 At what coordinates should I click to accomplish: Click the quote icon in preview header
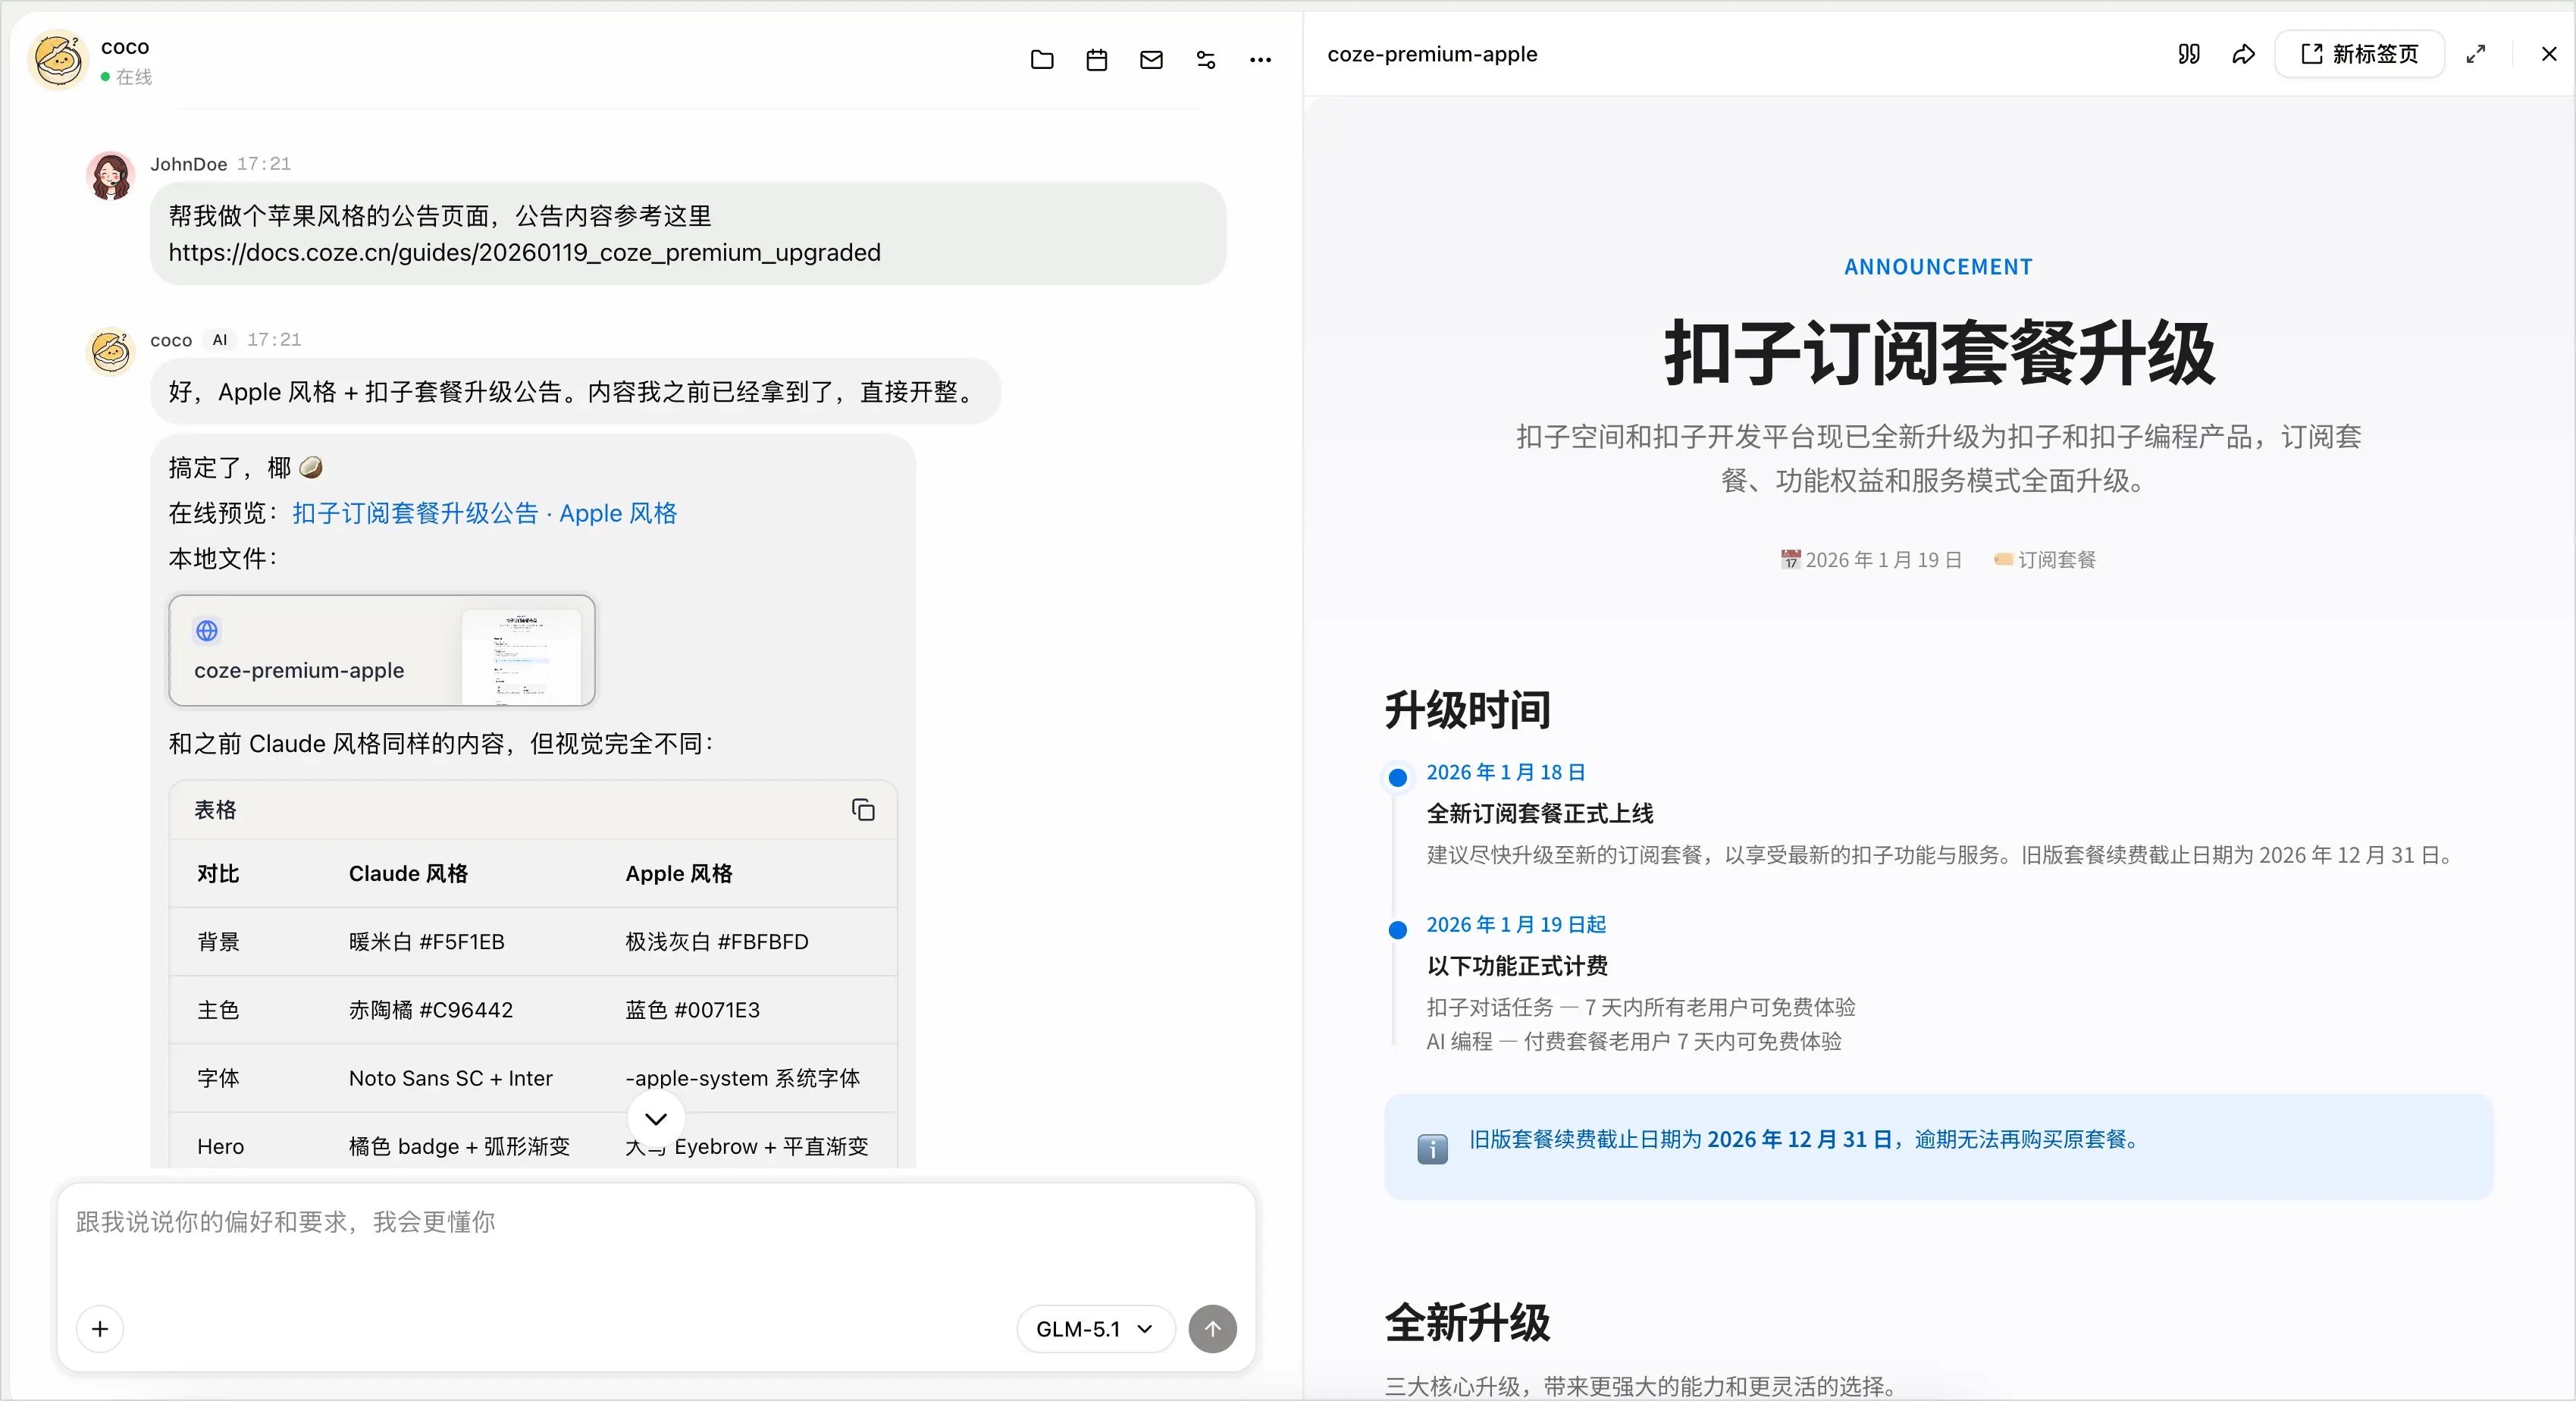(2189, 54)
